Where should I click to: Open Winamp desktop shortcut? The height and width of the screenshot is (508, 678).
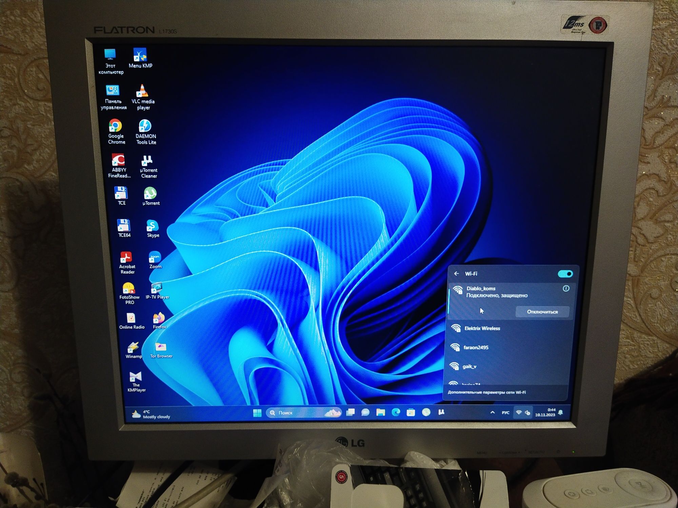134,350
